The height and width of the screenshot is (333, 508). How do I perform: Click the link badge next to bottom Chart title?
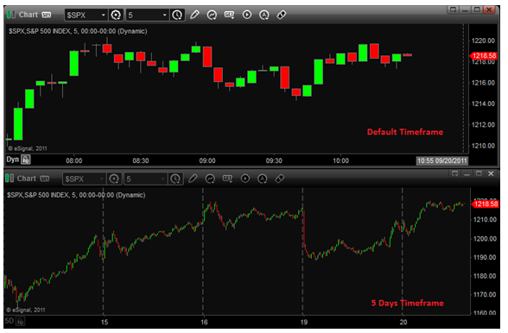(x=45, y=179)
